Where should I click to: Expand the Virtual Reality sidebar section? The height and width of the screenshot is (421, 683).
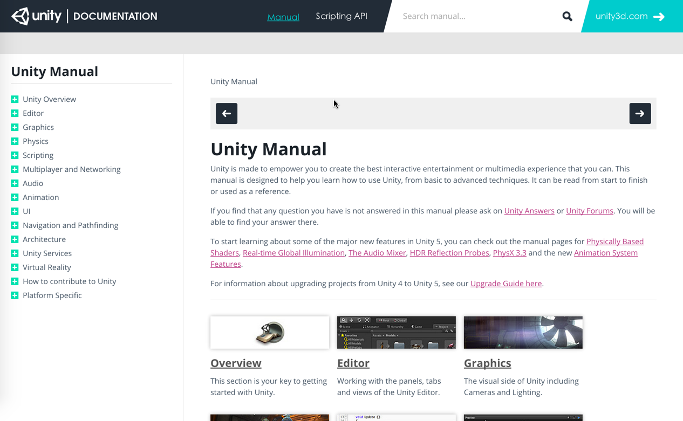[14, 267]
